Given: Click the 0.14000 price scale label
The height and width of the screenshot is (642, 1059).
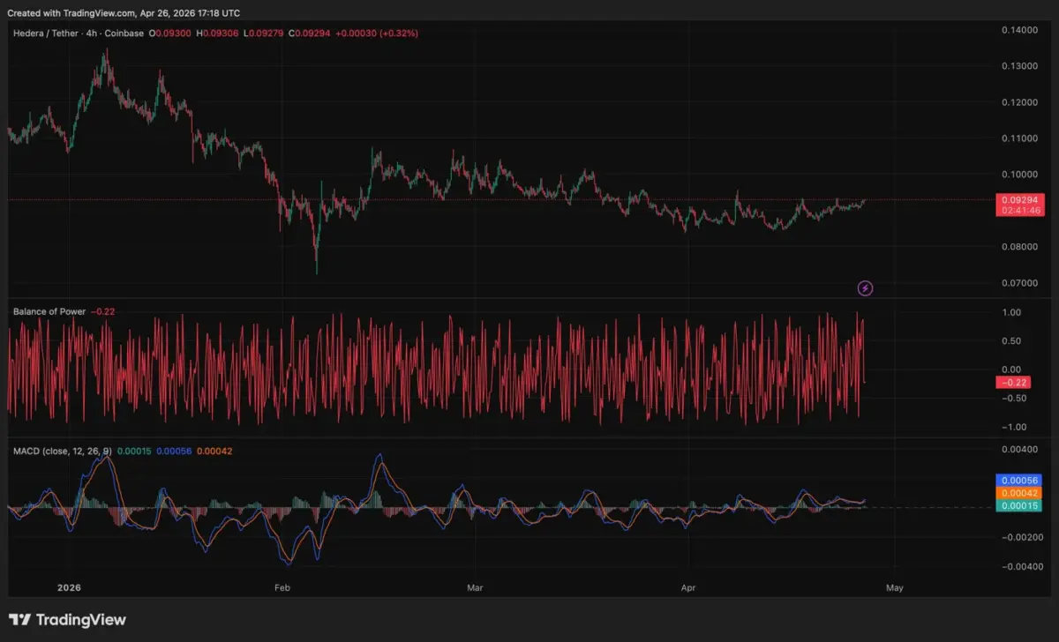Looking at the screenshot, I should 1018,30.
